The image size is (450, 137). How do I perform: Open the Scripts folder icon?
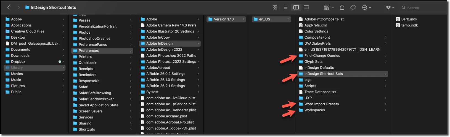coord(301,86)
